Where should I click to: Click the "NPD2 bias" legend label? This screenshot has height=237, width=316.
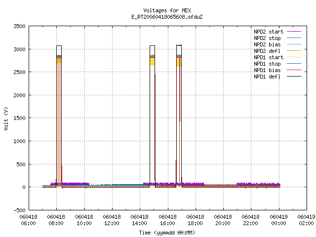coord(267,44)
